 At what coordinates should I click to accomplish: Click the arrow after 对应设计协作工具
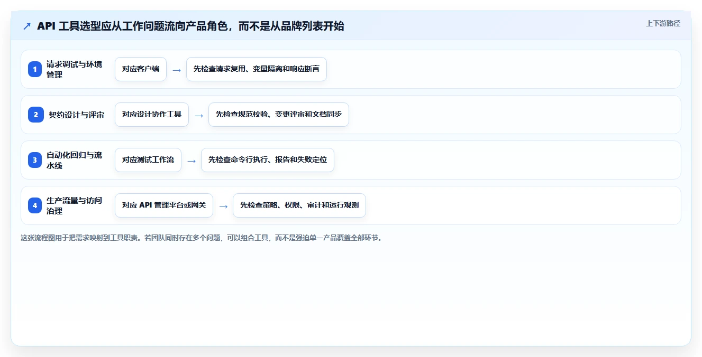pos(199,115)
